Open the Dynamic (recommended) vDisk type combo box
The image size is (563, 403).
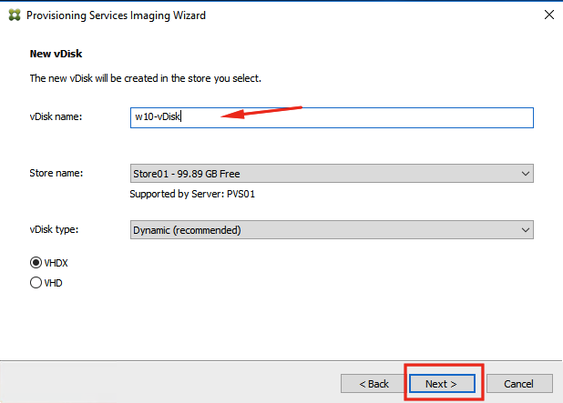pyautogui.click(x=332, y=230)
